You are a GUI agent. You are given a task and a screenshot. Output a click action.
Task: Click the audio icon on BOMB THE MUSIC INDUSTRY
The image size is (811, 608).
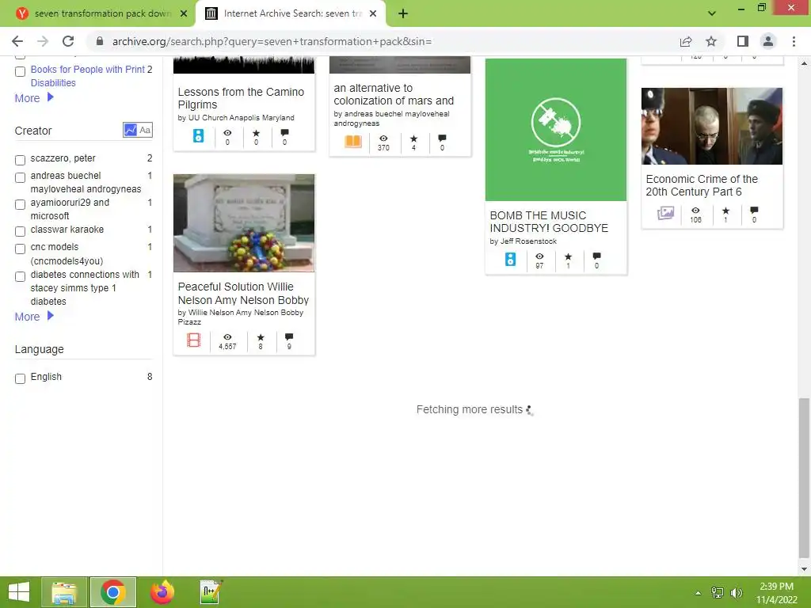click(x=511, y=259)
